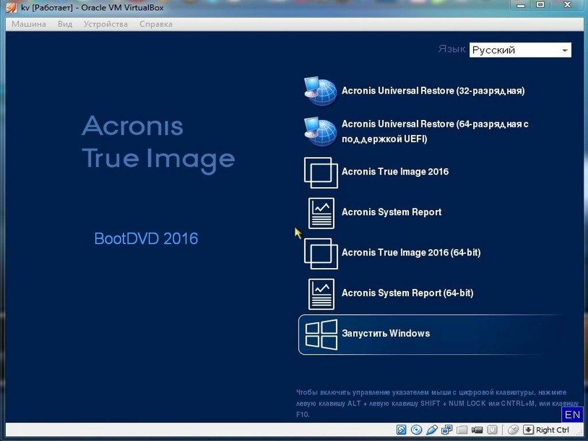588x441 pixels.
Task: Click the shared folders status icon
Action: 462,430
